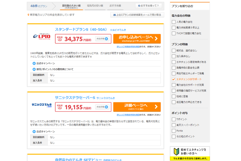Check 人気の電力会社 filter
Image resolution: width=241 pixels, height=161 pixels.
point(173,22)
